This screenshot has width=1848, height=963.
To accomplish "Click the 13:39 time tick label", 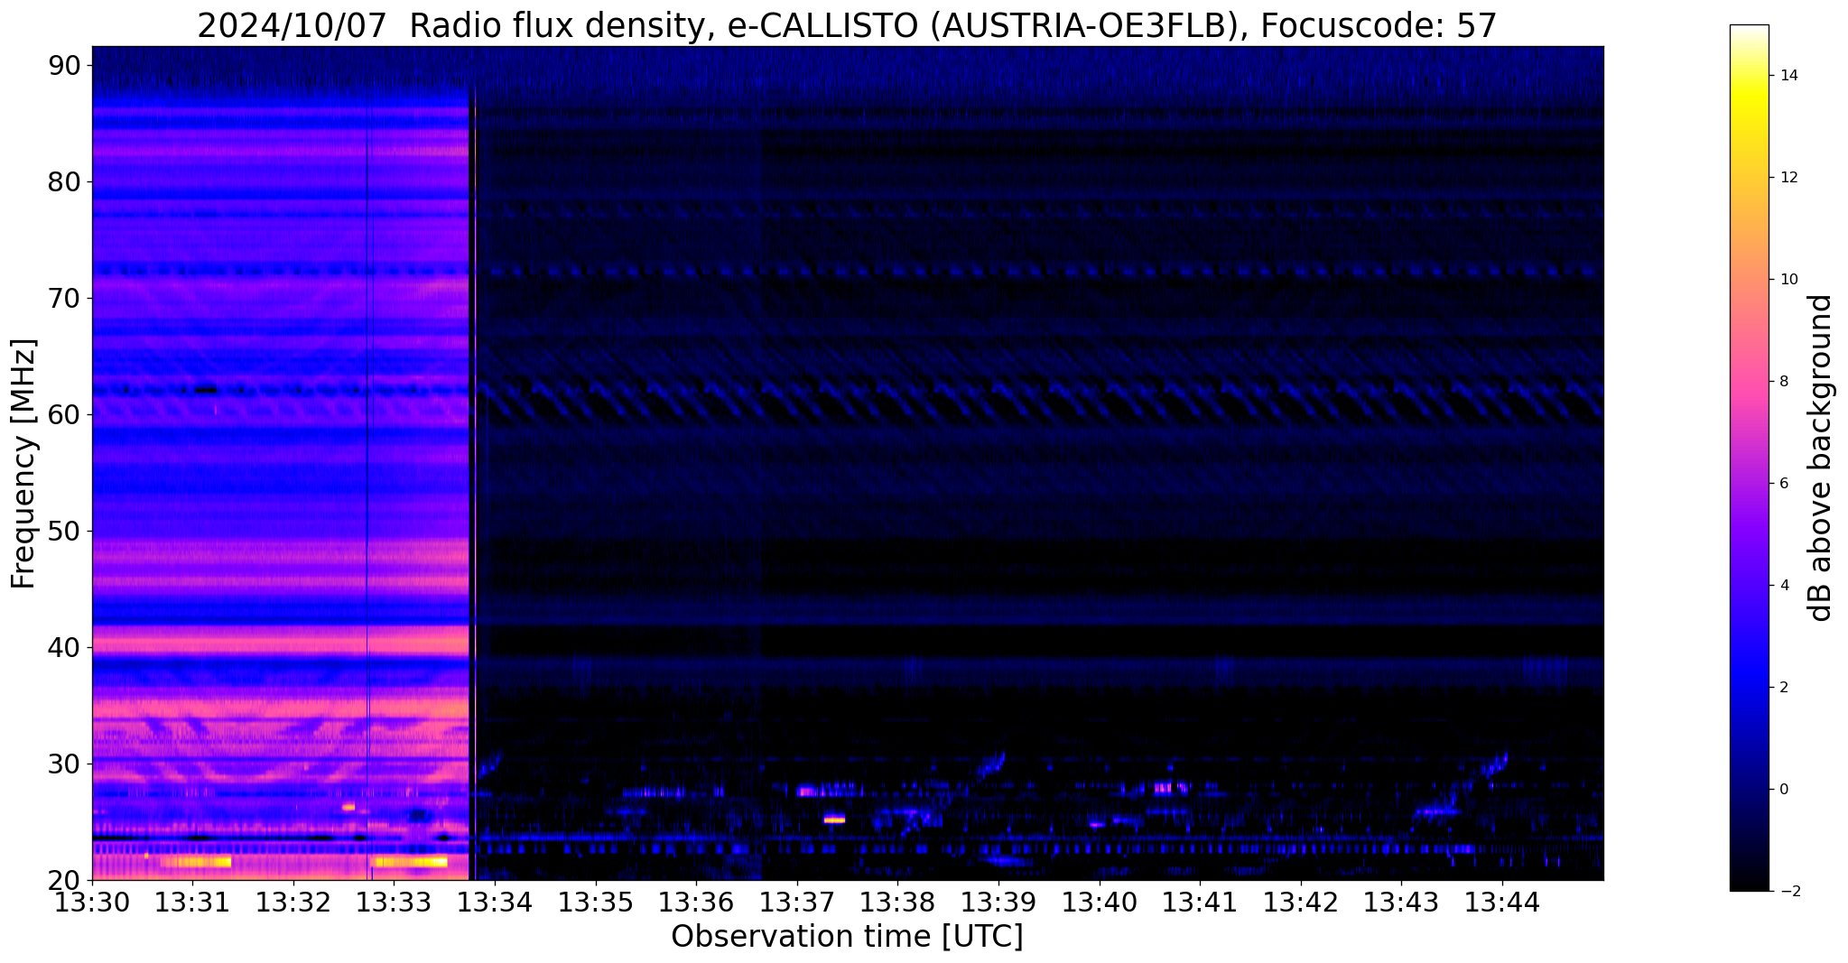I will [x=998, y=902].
